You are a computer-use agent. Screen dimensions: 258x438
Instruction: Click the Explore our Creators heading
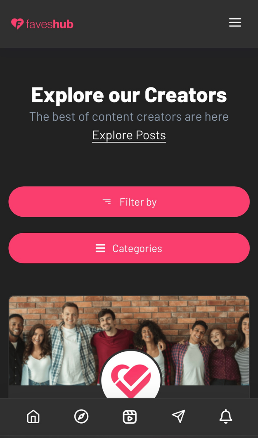(129, 95)
